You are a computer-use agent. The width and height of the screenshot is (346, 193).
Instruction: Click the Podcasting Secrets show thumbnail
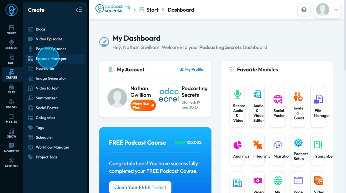(169, 95)
